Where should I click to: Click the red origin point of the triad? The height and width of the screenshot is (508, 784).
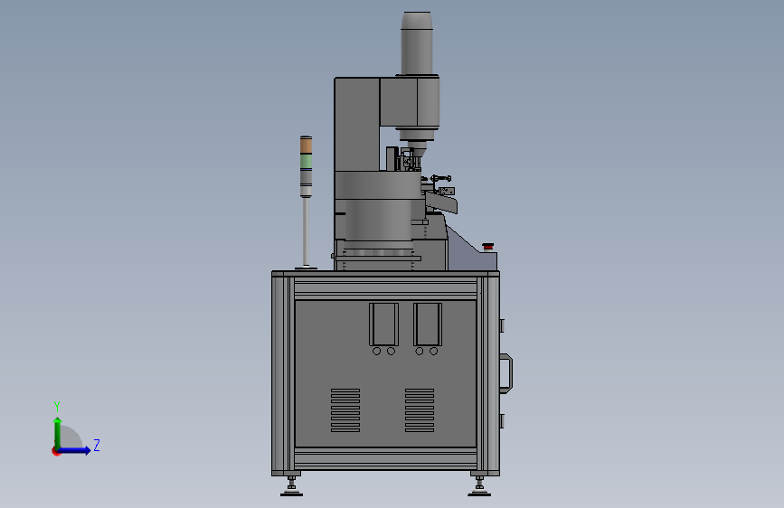56,451
